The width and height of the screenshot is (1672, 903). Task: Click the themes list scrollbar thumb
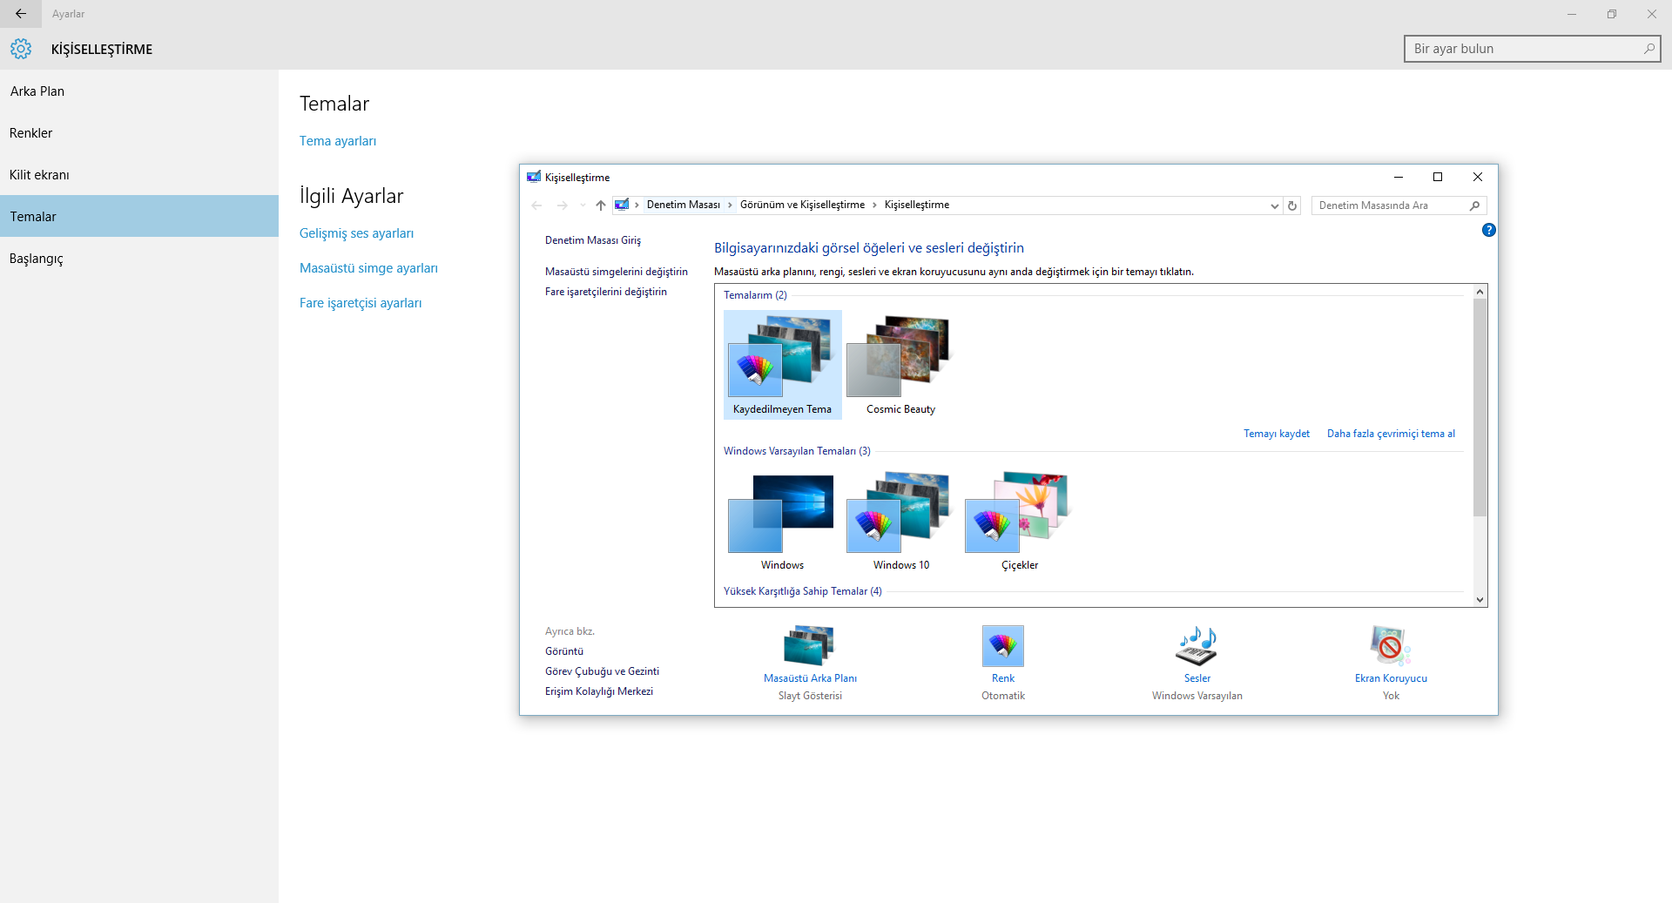pyautogui.click(x=1480, y=408)
